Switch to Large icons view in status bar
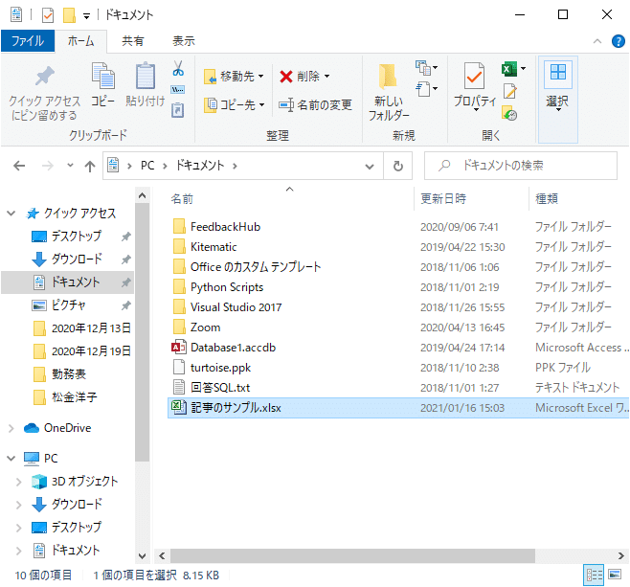 point(615,575)
